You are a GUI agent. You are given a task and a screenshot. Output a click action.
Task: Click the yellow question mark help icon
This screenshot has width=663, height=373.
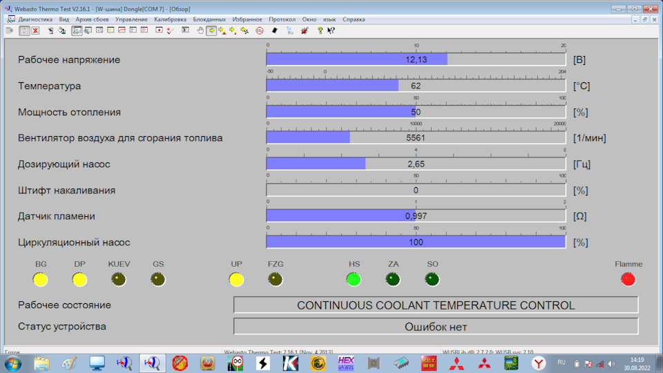(320, 30)
